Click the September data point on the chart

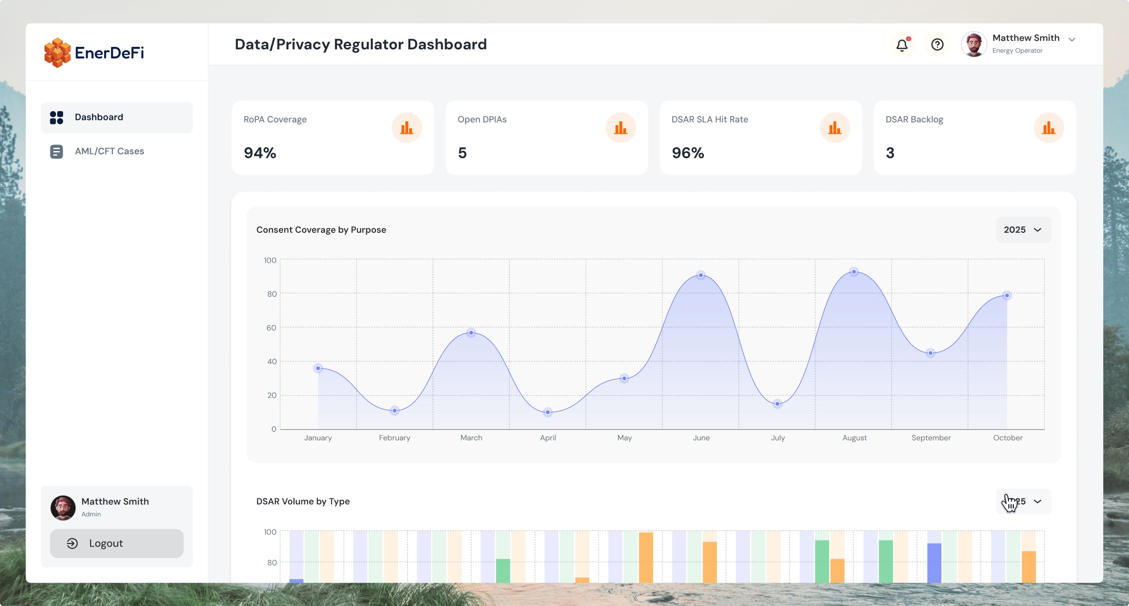coord(931,353)
